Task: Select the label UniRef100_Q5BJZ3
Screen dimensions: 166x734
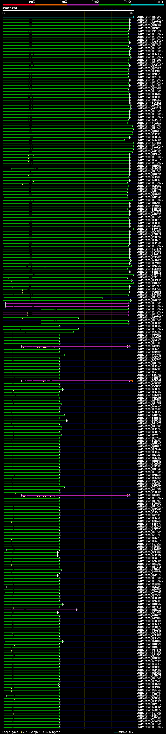Action: pos(149,74)
